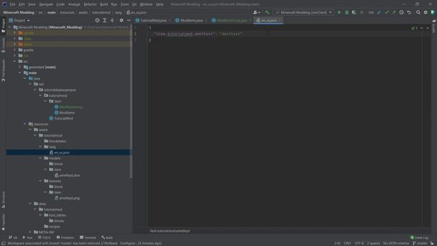The height and width of the screenshot is (246, 437).
Task: Click the lang breadcrumb in the navigation bar
Action: tap(118, 12)
